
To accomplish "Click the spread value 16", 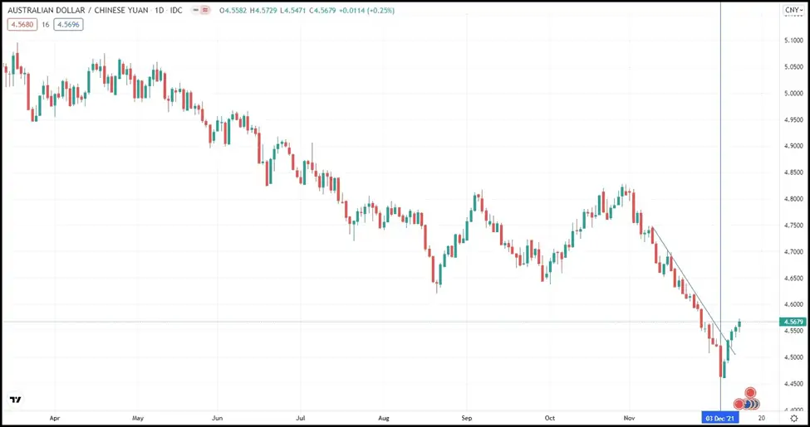I will (x=44, y=24).
